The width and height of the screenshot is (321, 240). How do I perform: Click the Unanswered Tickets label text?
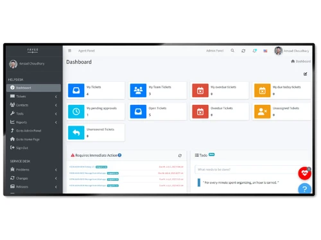coord(100,129)
